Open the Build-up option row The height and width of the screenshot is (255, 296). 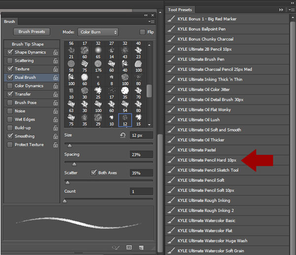pos(32,128)
